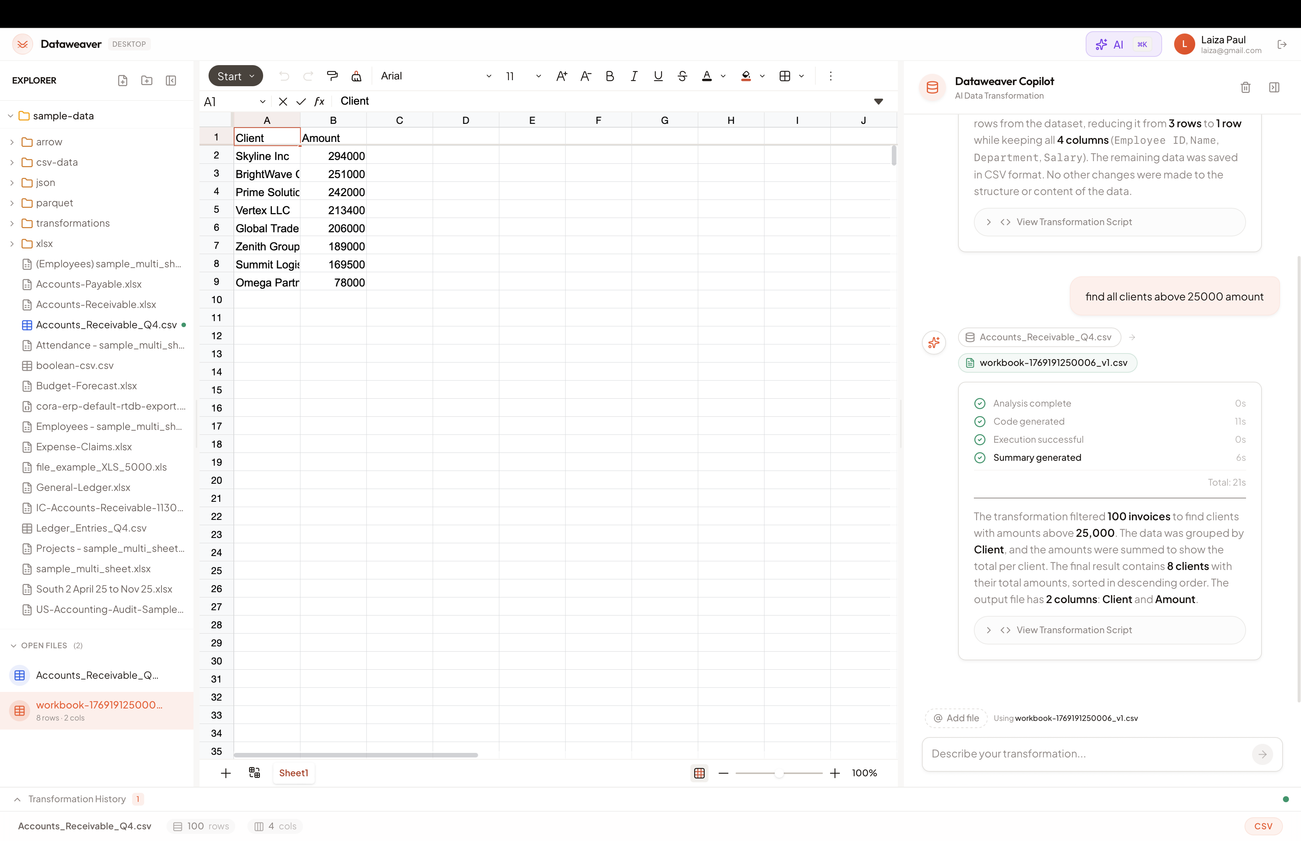1301x841 pixels.
Task: Click Add file in Copilot
Action: (956, 718)
